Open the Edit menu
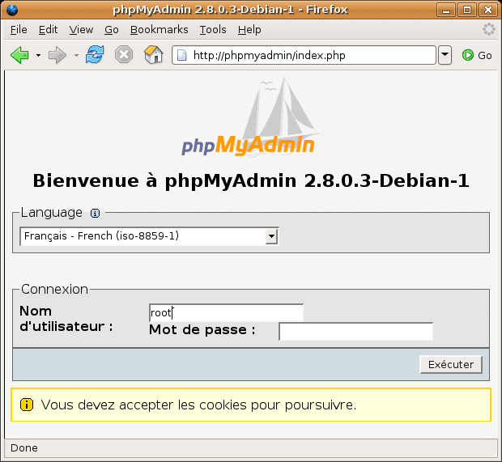Image resolution: width=502 pixels, height=462 pixels. click(x=48, y=30)
